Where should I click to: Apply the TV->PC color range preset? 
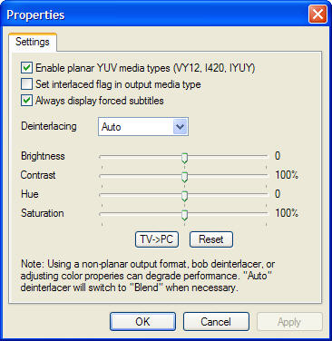(x=157, y=239)
